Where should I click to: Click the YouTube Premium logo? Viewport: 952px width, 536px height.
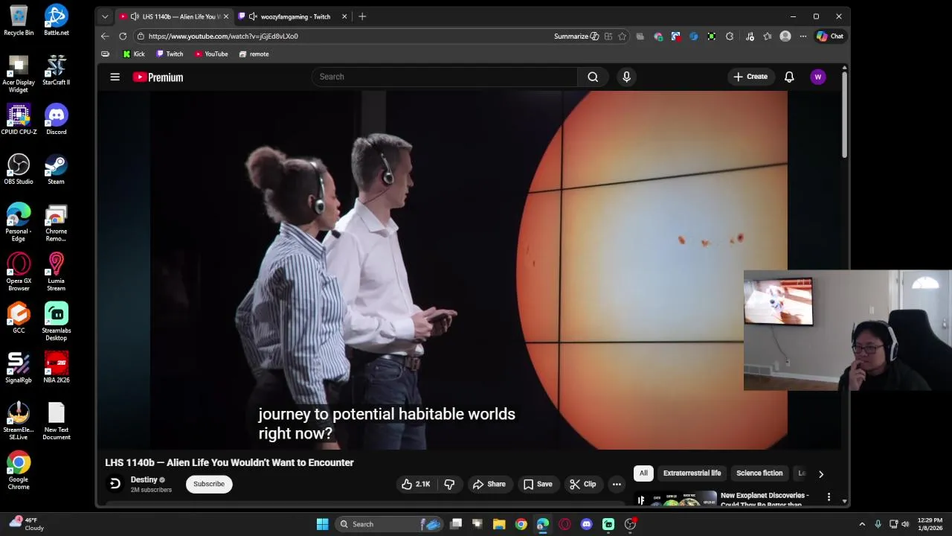click(x=158, y=77)
